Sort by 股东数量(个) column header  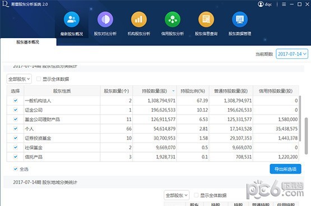click(117, 91)
